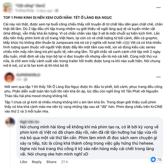The image size is (166, 167).
Task: Open the comment's 21 h timestamp
Action: [x=65, y=162]
